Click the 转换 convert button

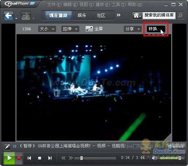click(156, 29)
